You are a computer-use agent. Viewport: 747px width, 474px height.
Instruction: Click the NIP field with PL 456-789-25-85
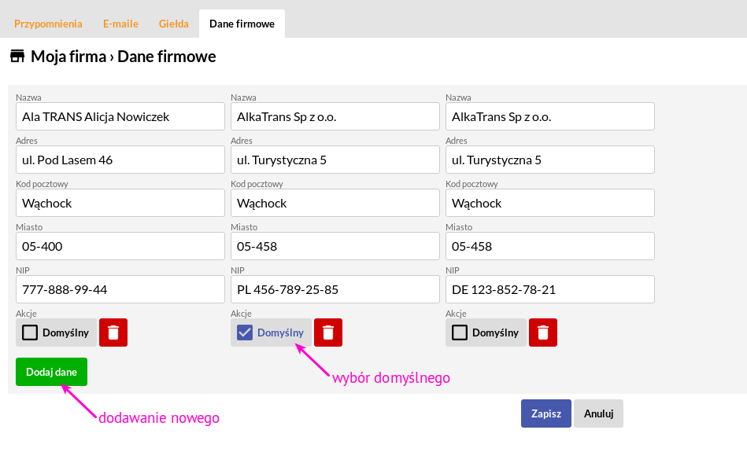335,289
